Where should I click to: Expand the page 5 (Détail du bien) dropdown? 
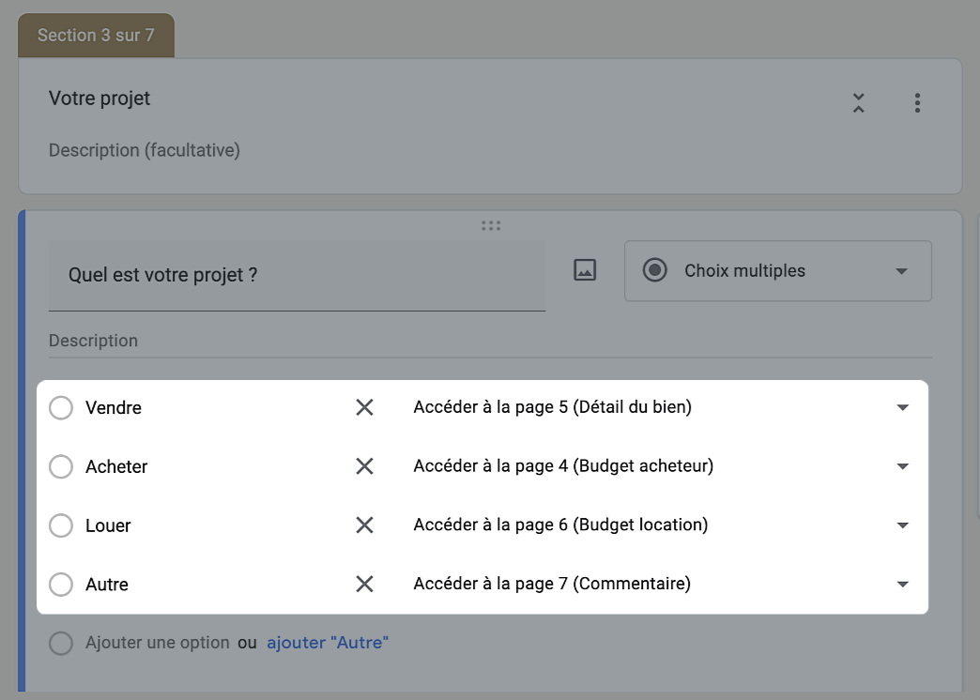[902, 407]
